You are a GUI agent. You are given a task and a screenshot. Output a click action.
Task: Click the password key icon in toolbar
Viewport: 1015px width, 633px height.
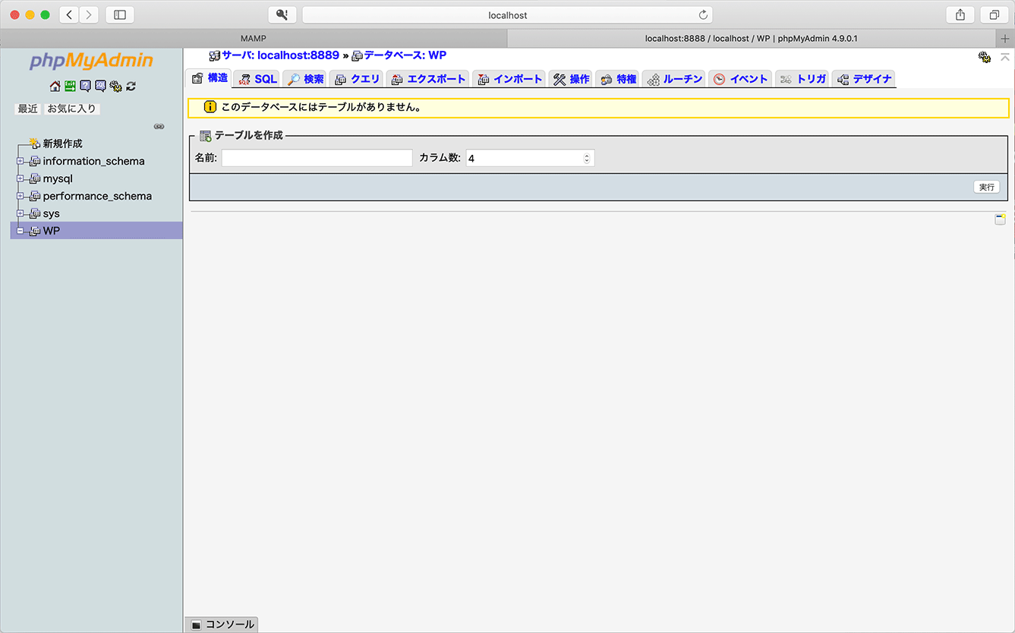(x=282, y=14)
